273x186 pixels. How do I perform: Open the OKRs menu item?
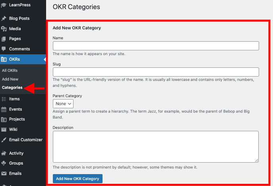point(14,59)
